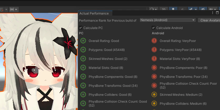Image resolution: width=220 pixels, height=110 pixels.
Task: Click the green icon beside PhysBone Components: Good
Action: [x=83, y=77]
